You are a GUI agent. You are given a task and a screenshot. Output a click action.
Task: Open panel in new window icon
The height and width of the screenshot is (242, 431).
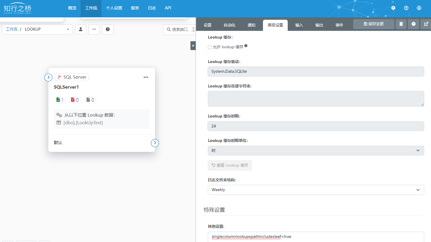pyautogui.click(x=426, y=24)
